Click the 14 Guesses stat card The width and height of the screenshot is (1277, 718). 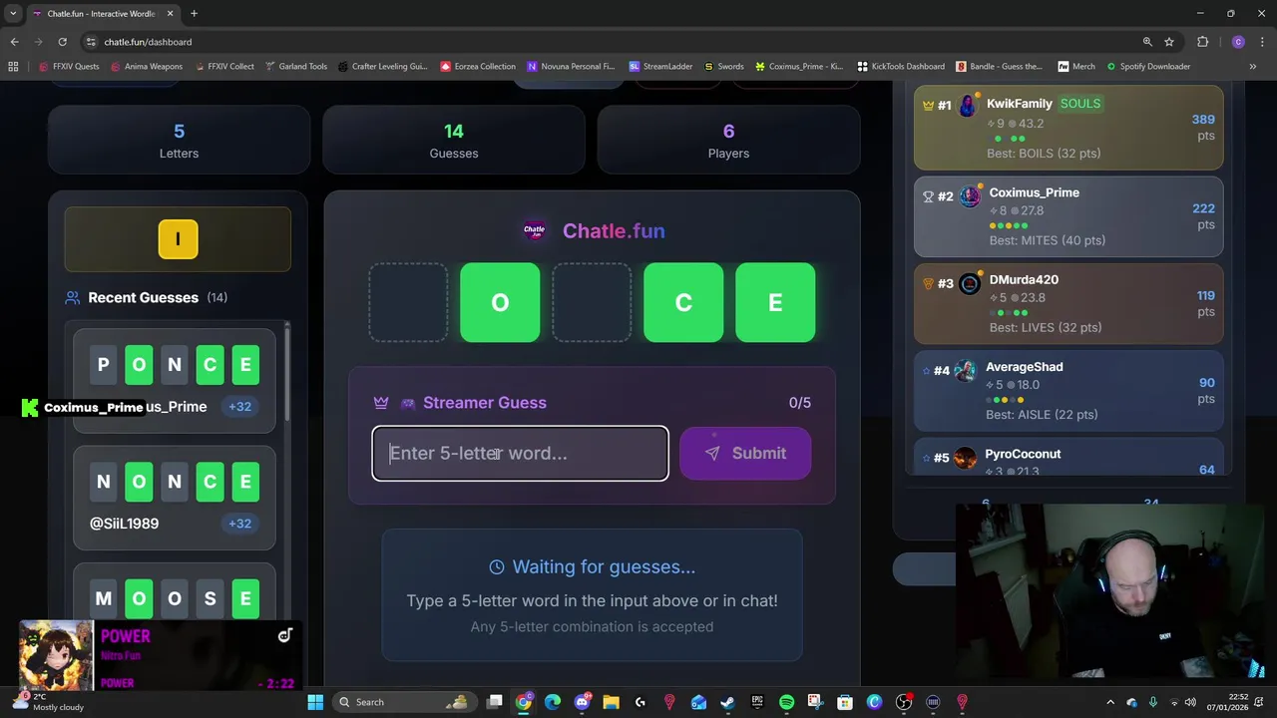click(x=453, y=141)
